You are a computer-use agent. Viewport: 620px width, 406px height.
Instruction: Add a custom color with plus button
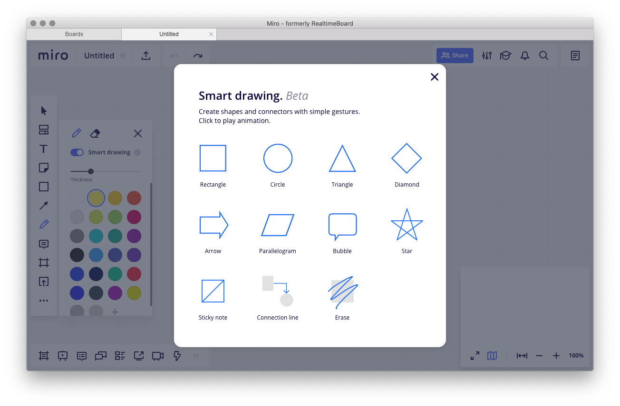pos(115,312)
